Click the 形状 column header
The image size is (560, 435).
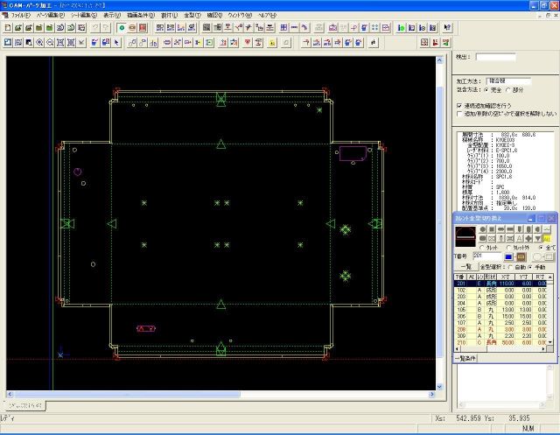coord(490,277)
